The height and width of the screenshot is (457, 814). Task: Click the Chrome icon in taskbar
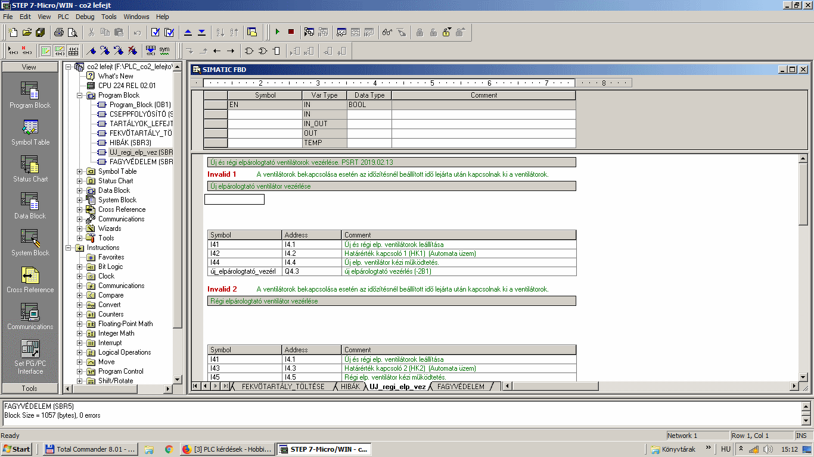click(x=169, y=449)
